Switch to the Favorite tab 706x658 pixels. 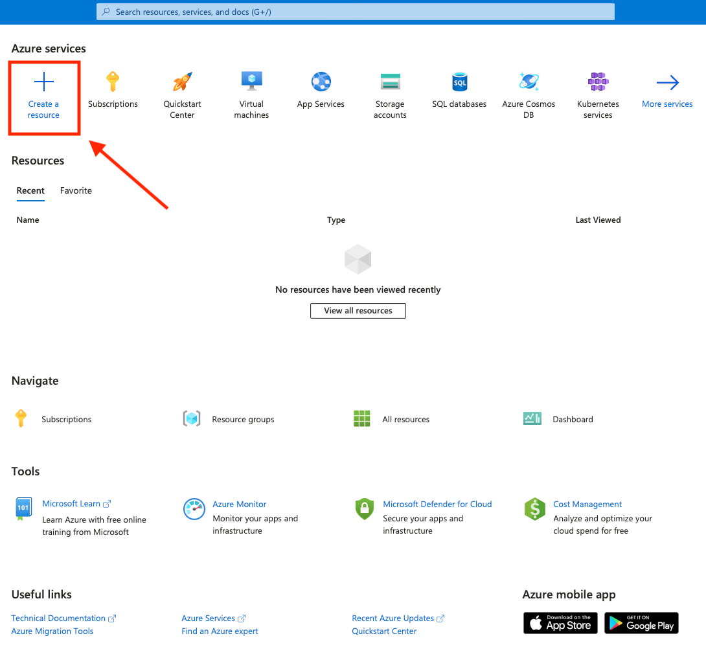coord(76,191)
